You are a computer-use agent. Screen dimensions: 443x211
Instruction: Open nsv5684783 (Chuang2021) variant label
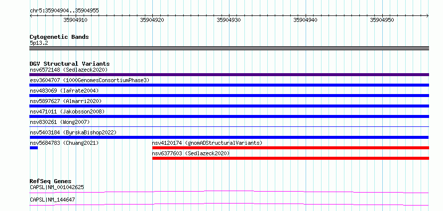pos(64,143)
